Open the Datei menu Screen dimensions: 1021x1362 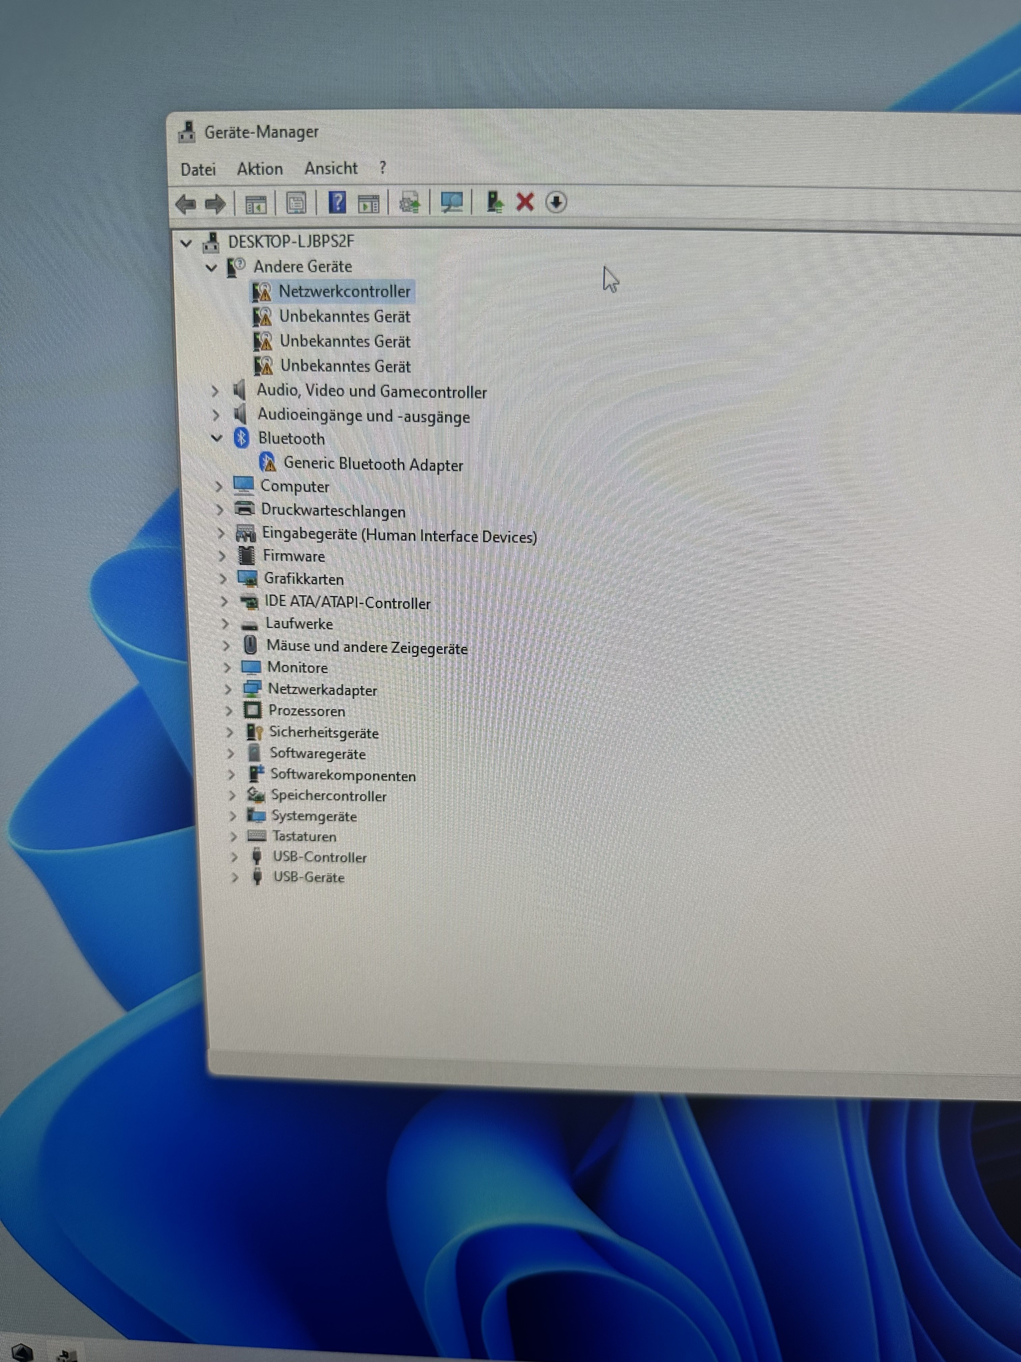tap(198, 169)
